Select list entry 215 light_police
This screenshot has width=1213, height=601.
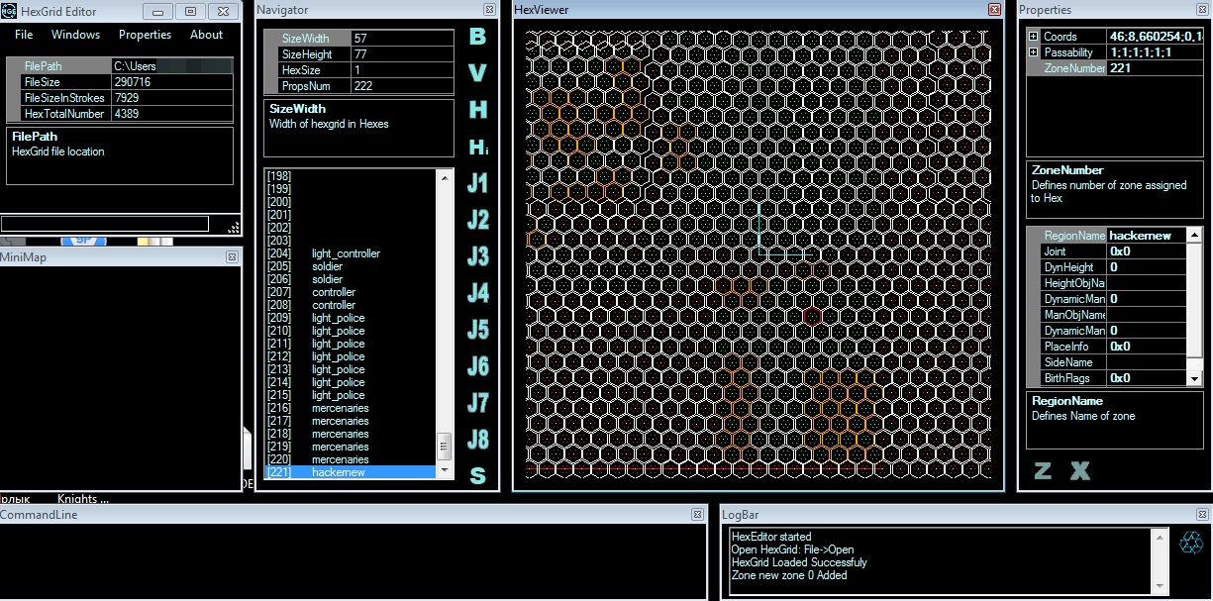pyautogui.click(x=351, y=395)
